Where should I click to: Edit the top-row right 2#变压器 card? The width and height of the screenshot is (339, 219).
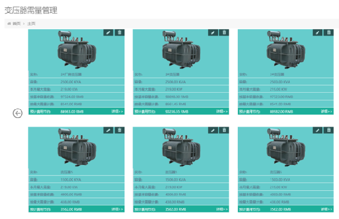coord(317,33)
